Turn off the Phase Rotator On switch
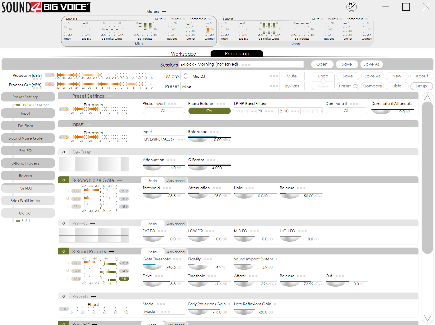Image resolution: width=435 pixels, height=325 pixels. (x=209, y=111)
